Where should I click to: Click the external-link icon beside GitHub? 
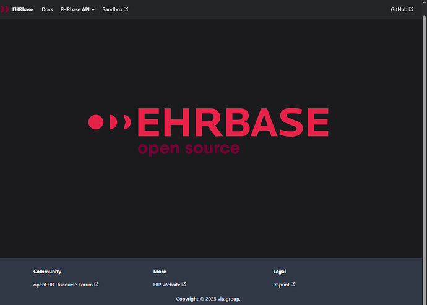click(411, 9)
